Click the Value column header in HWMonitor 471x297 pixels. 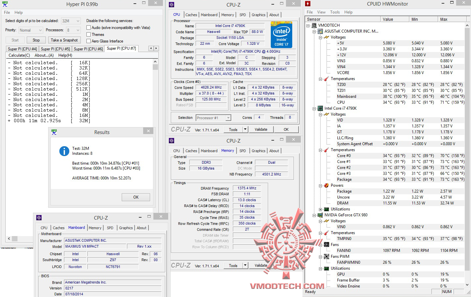point(394,19)
